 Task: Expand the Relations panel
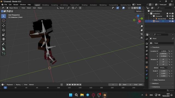pos(155,84)
